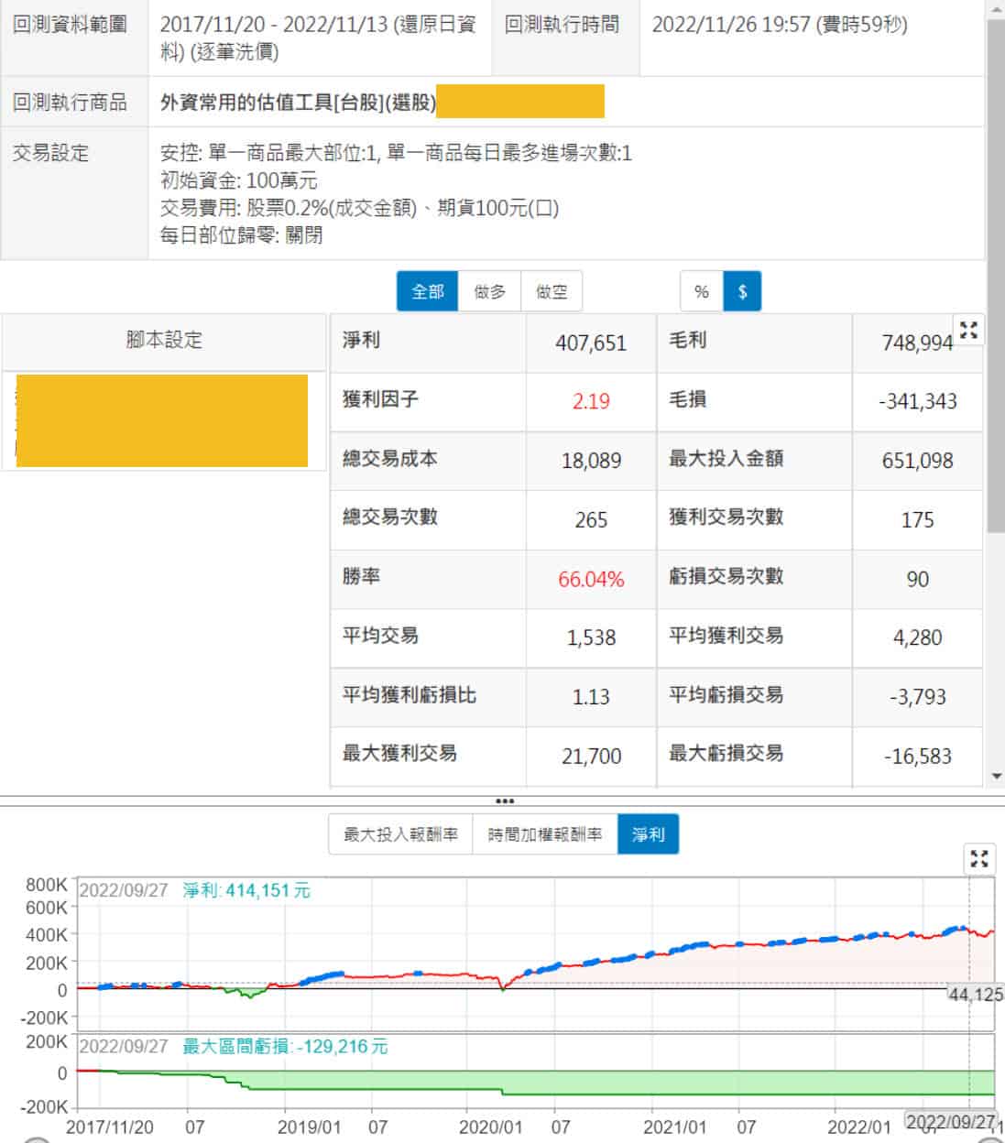This screenshot has height=1143, width=1005.
Task: Filter to short trades 做空
Action: pos(552,292)
